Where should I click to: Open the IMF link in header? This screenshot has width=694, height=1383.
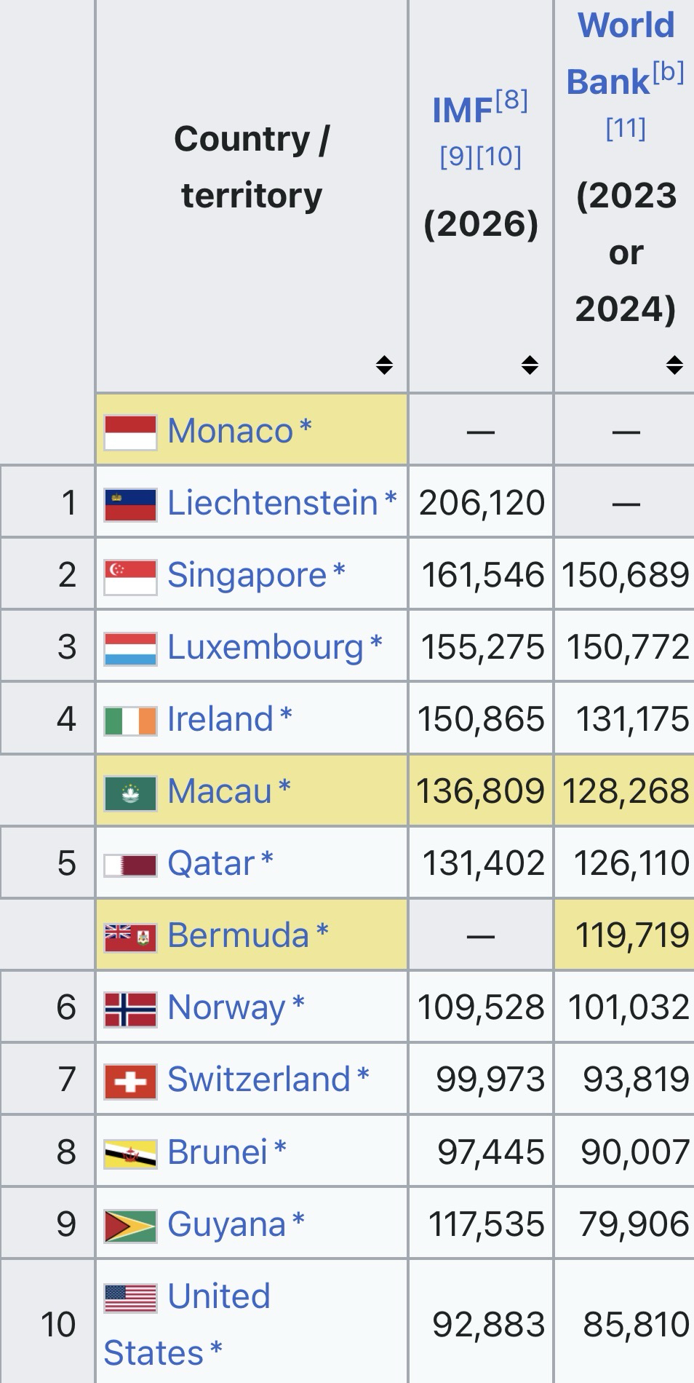pyautogui.click(x=463, y=111)
